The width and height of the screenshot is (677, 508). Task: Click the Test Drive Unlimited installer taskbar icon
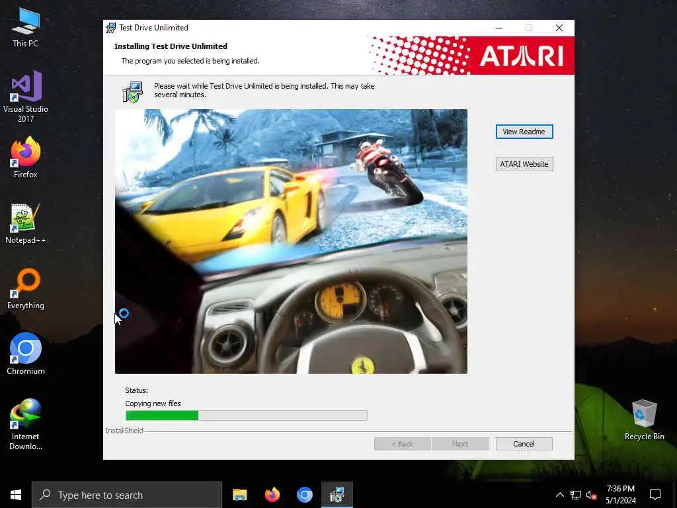click(337, 495)
